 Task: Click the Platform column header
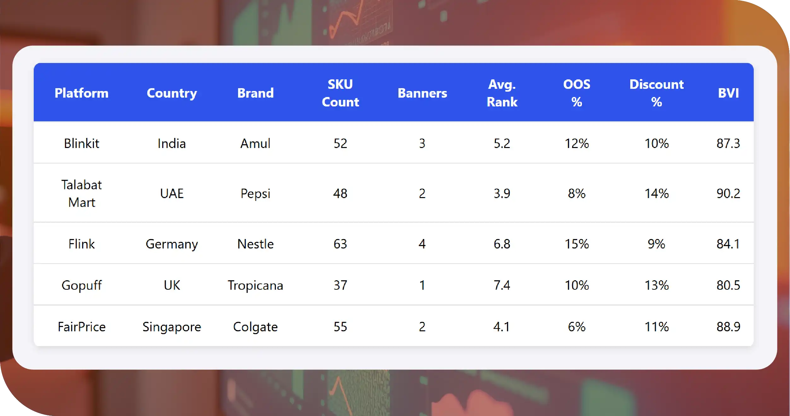coord(81,93)
